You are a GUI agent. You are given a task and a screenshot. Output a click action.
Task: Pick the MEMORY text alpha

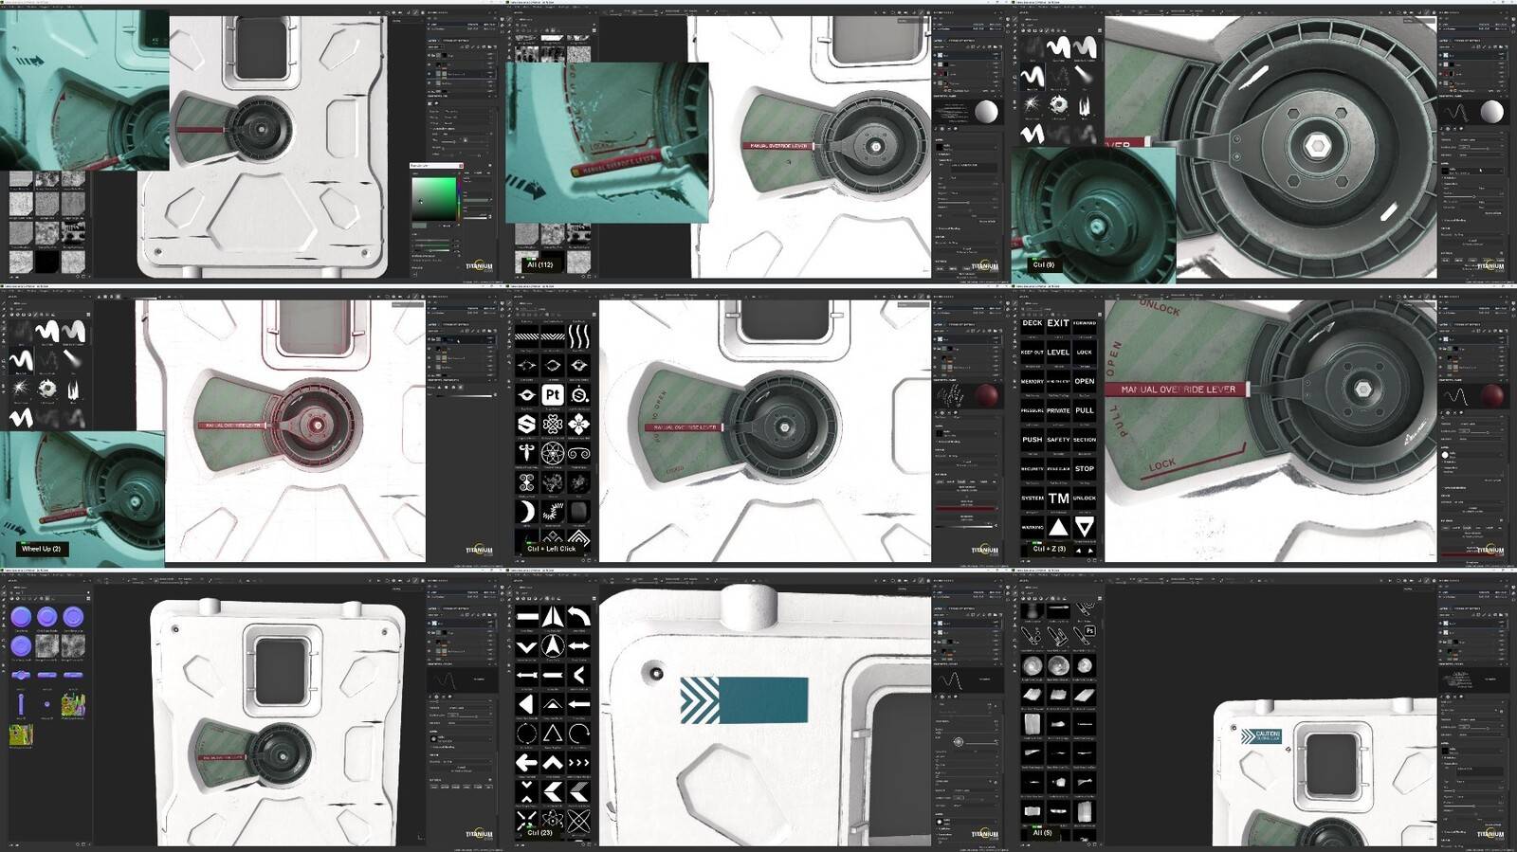(1033, 382)
